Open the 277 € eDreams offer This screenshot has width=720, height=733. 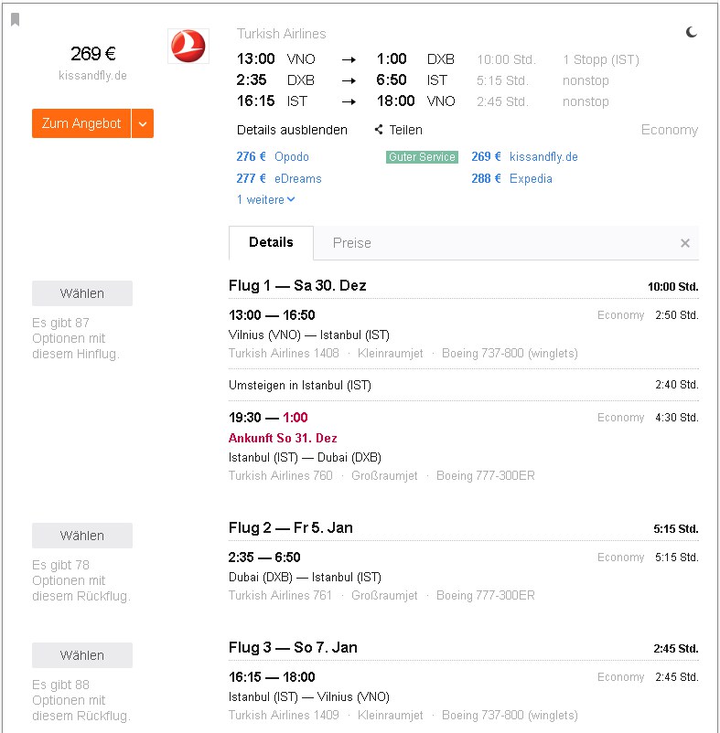[x=279, y=178]
